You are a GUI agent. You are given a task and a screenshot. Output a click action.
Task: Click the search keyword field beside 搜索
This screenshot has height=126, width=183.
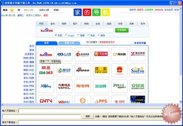point(41,117)
